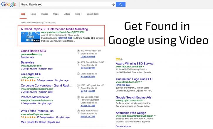Viewport: 213px width, 129px height.
Task: Click the blue search magnifier button
Action: (120, 4)
